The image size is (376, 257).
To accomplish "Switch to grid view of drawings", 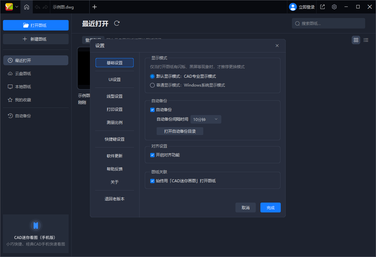I will pyautogui.click(x=356, y=40).
